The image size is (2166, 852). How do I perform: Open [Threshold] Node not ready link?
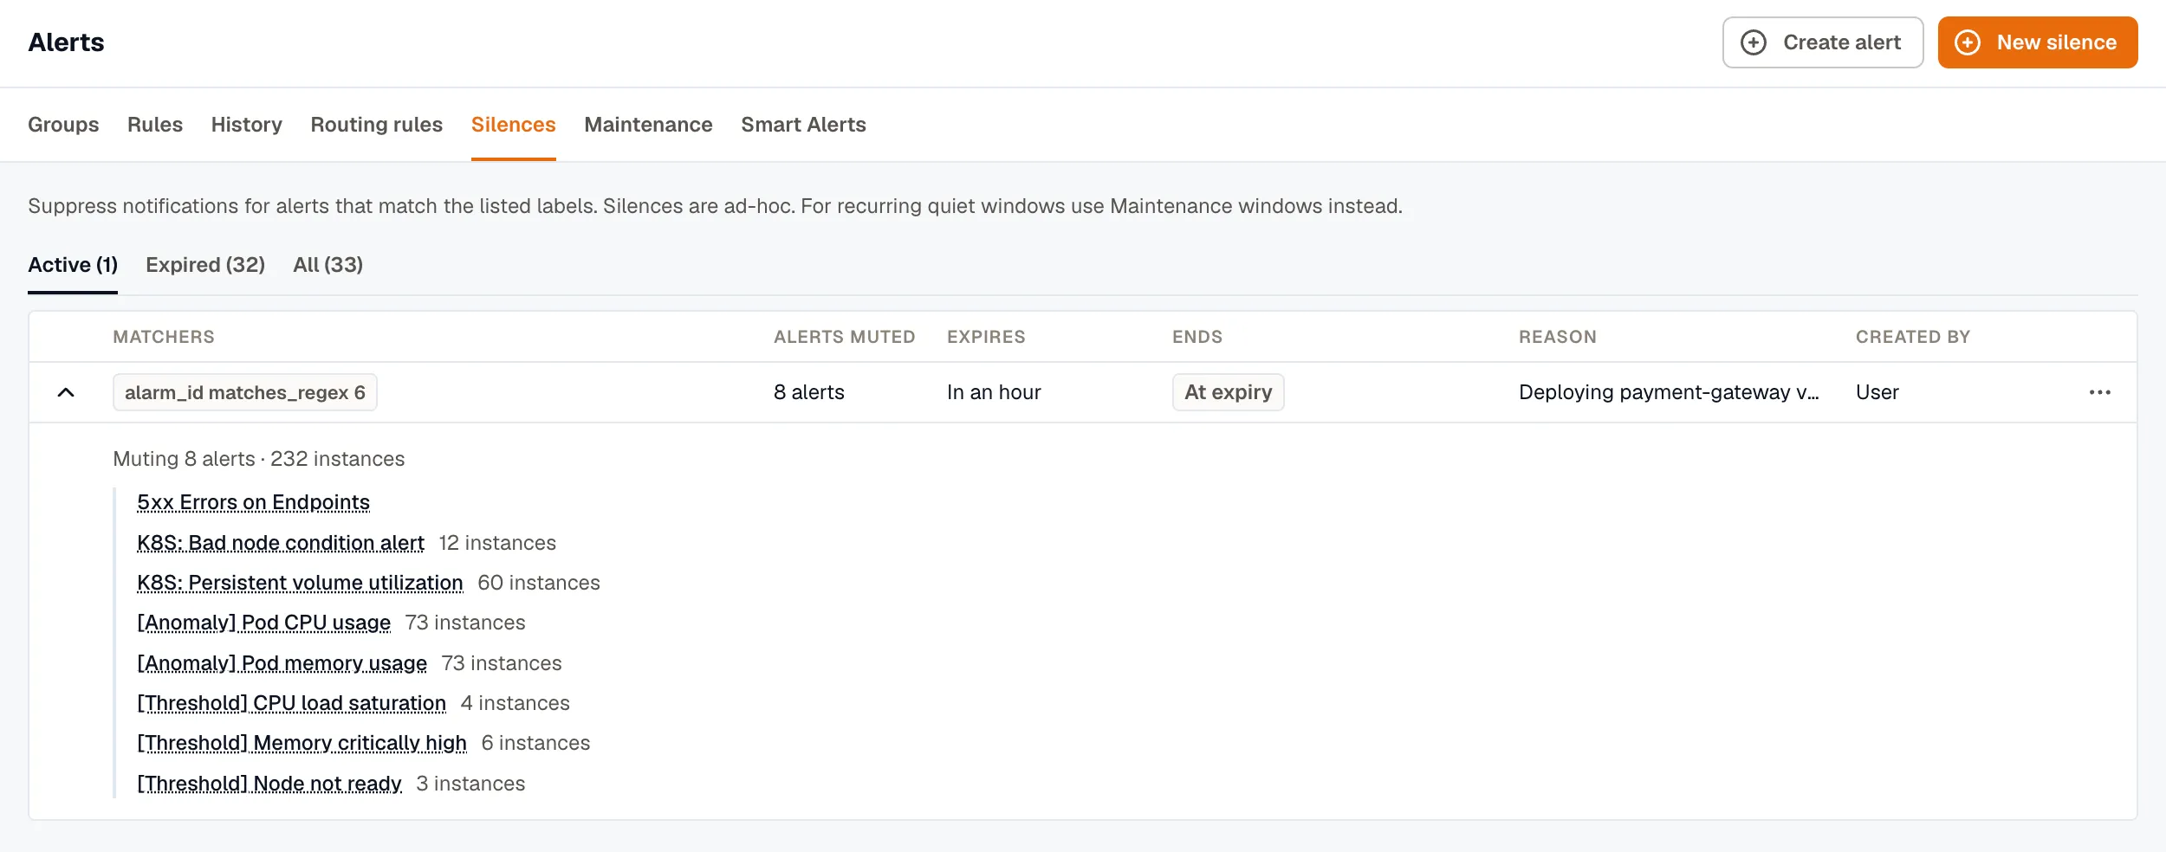pos(269,784)
